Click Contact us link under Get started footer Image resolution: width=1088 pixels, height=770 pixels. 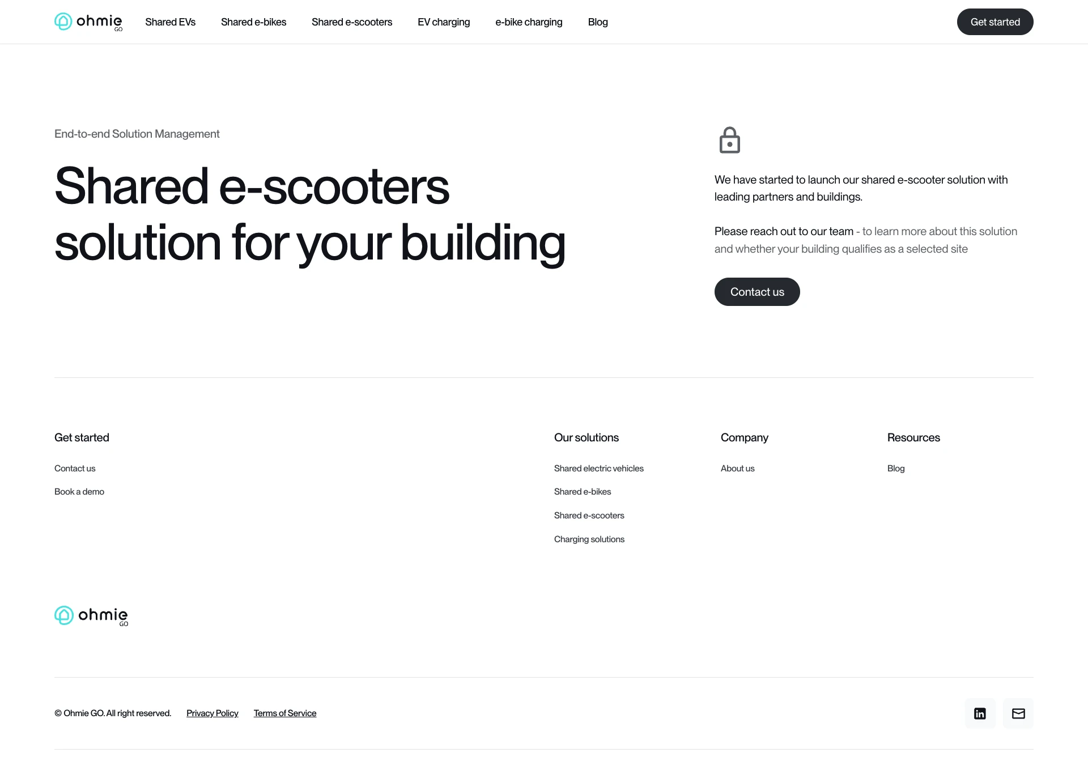pos(74,467)
